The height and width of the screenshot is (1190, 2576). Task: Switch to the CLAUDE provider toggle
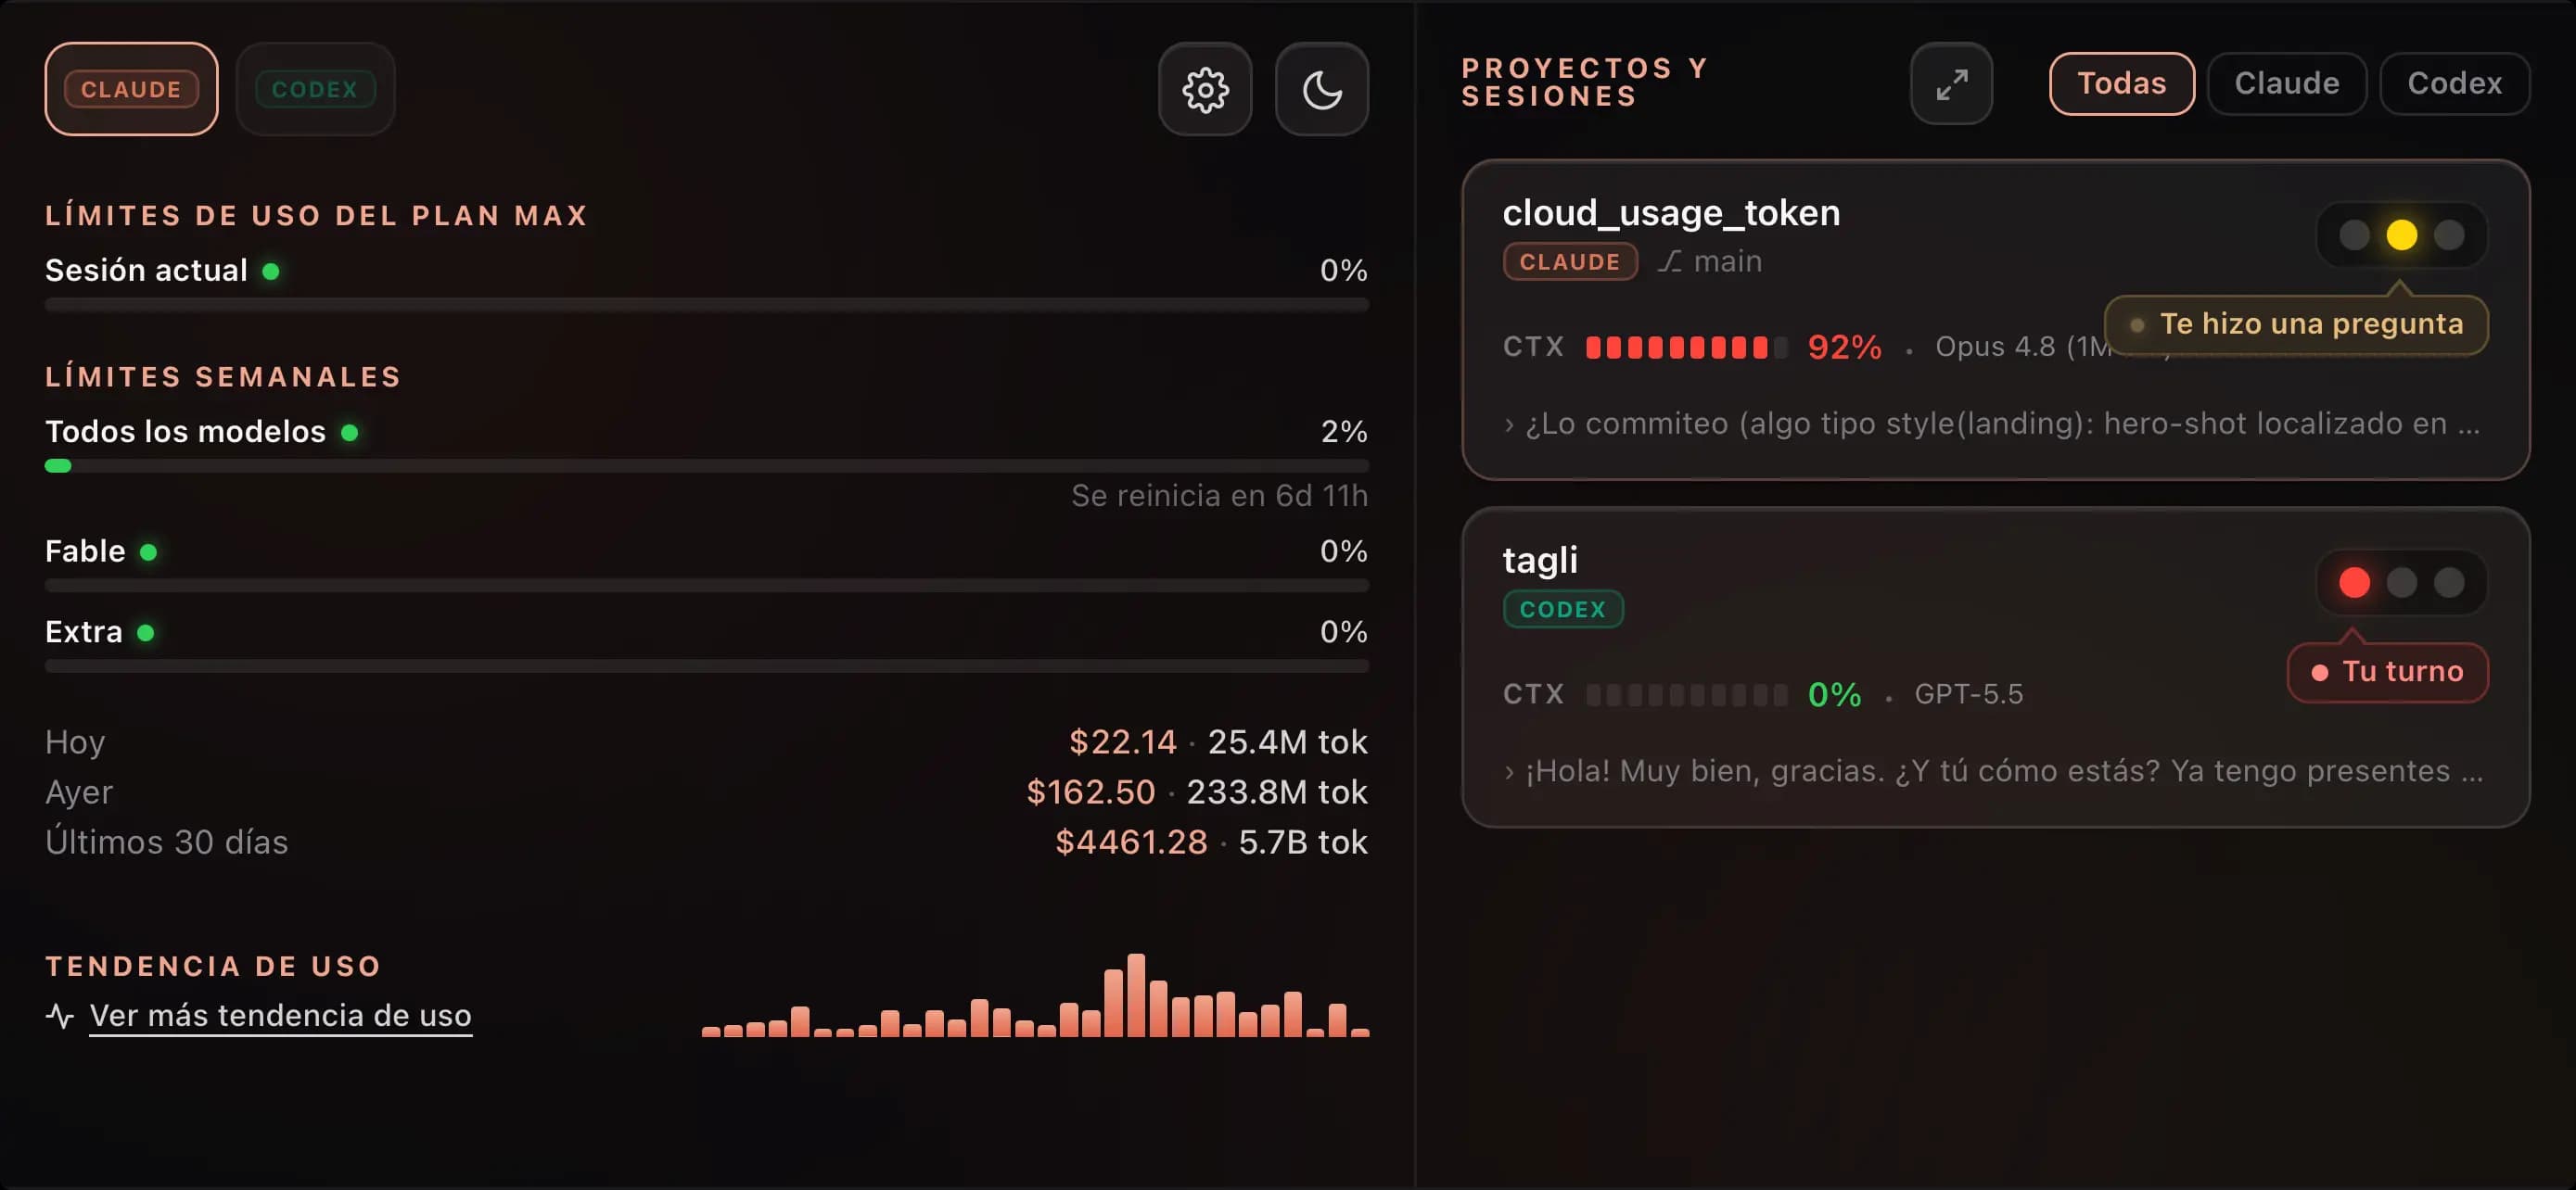pos(131,89)
